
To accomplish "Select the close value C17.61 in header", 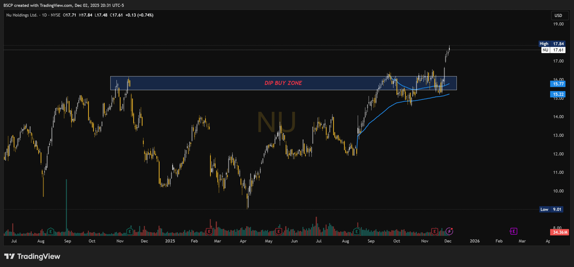I will pos(116,15).
